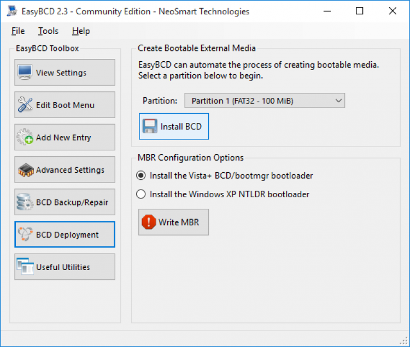The image size is (410, 347).
Task: Click the floppy disk icon on Install BCD
Action: coord(150,127)
